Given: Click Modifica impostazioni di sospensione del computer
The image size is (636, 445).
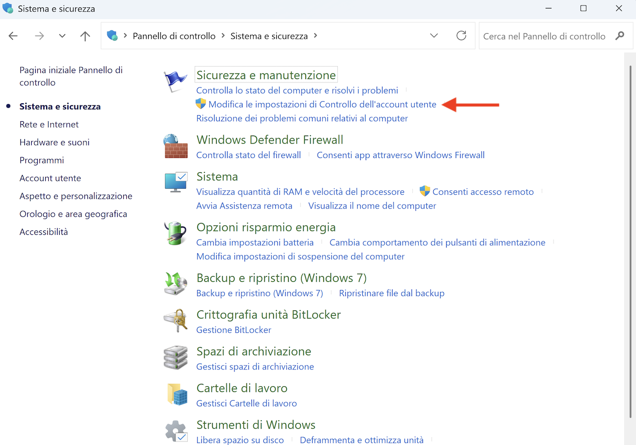Looking at the screenshot, I should (x=301, y=256).
